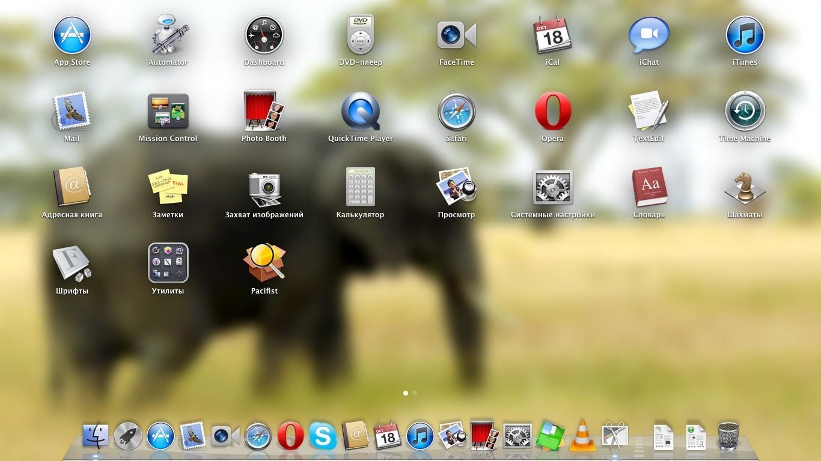Launch Калькулятор from Launchpad
The image size is (821, 461).
click(361, 187)
